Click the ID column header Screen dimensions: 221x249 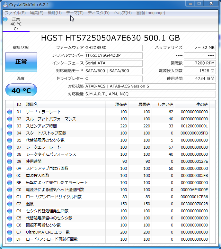(x=19, y=105)
